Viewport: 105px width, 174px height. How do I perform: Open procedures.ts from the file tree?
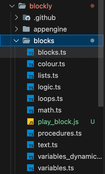60,133
